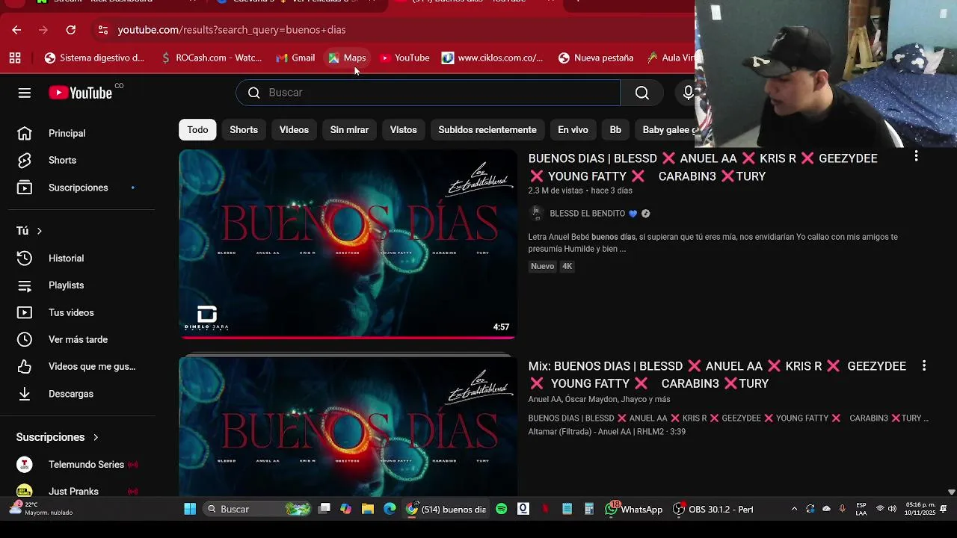The height and width of the screenshot is (538, 957).
Task: Open OBS 30.1.2 from the taskbar
Action: click(x=714, y=509)
